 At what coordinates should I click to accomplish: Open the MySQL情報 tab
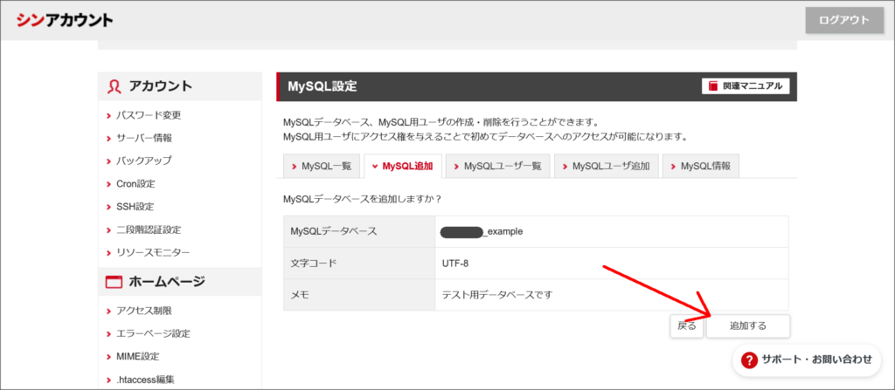(700, 166)
